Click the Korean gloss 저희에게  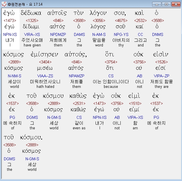pos(58,40)
